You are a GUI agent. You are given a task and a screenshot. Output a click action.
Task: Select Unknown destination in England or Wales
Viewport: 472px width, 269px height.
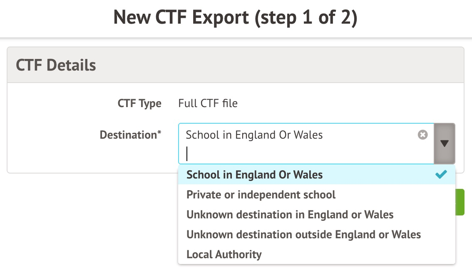tap(290, 215)
